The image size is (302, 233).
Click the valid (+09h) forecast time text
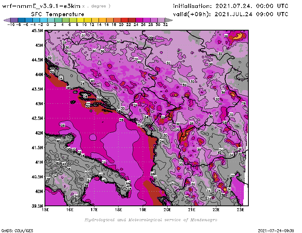pyautogui.click(x=230, y=14)
